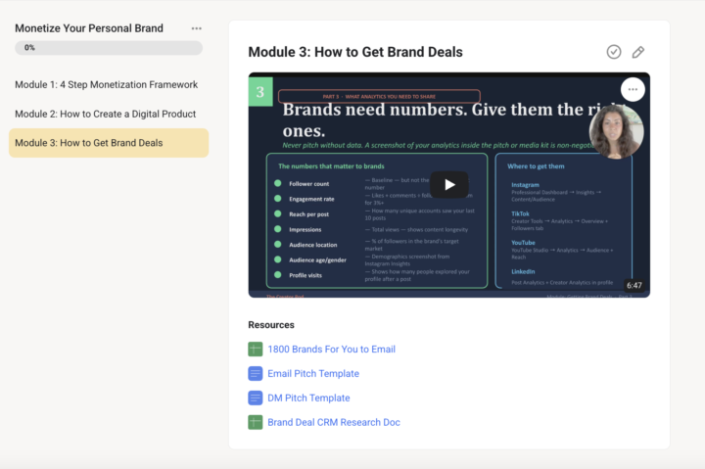Open the Email Pitch Template link

coord(313,374)
